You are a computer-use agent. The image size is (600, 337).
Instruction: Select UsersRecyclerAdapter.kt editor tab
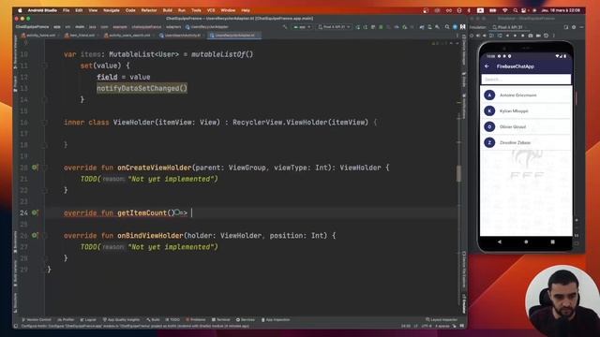[234, 36]
